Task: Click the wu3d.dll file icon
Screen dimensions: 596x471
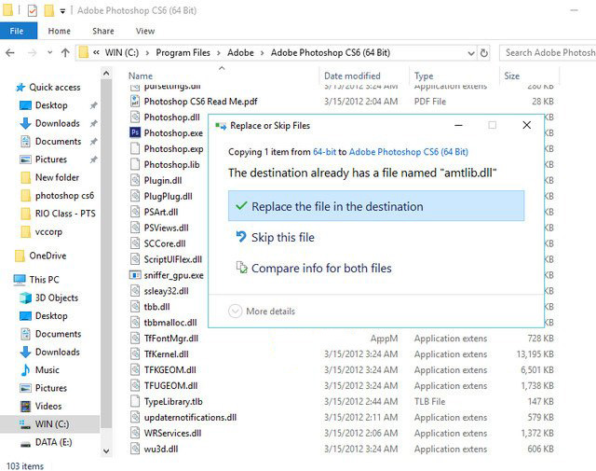Action: point(135,449)
